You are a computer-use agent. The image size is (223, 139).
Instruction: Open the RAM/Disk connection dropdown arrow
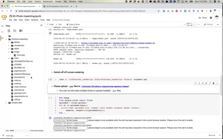[199, 24]
